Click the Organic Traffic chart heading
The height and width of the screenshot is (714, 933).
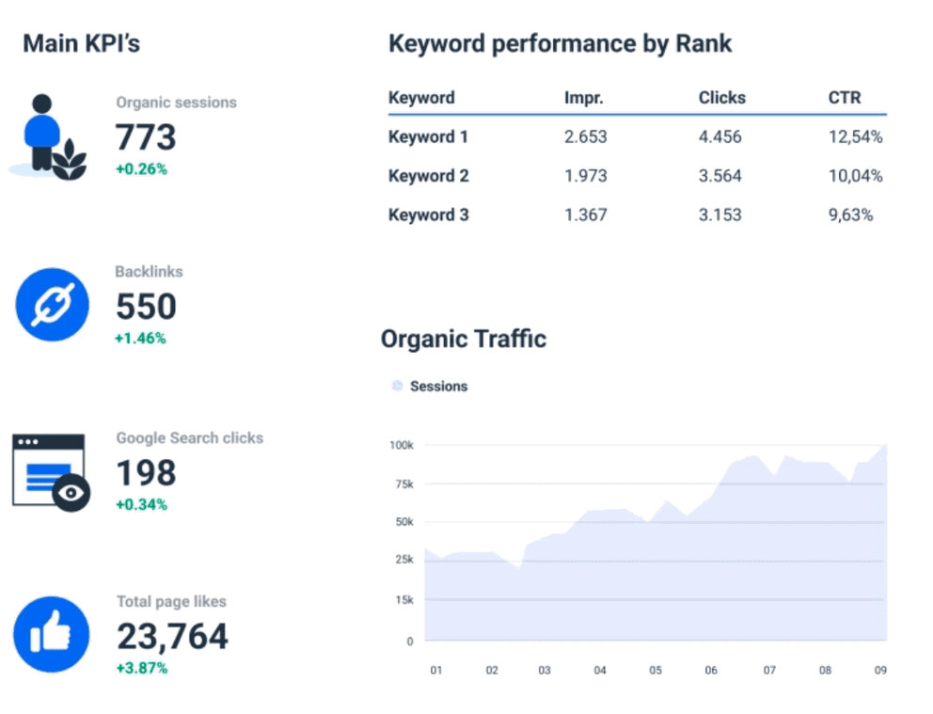[x=464, y=340]
